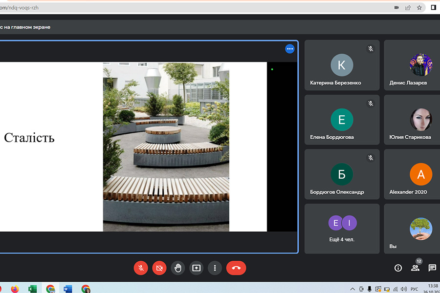
Task: Share this page from address bar
Action: (408, 8)
